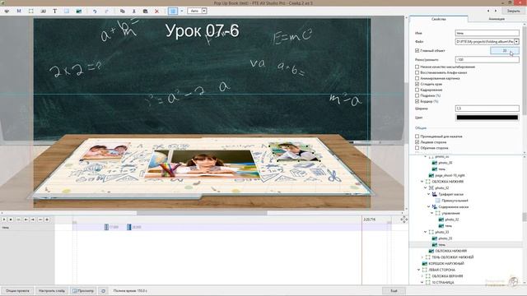Enable the Кадрирование checkbox
This screenshot has width=527, height=296.
click(417, 90)
